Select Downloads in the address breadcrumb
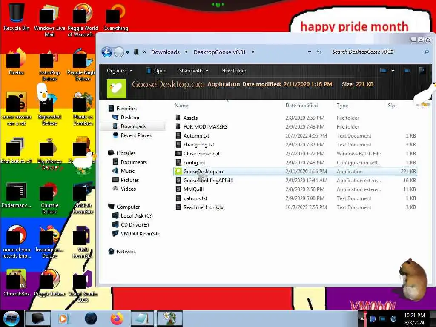The image size is (436, 327). pyautogui.click(x=165, y=52)
